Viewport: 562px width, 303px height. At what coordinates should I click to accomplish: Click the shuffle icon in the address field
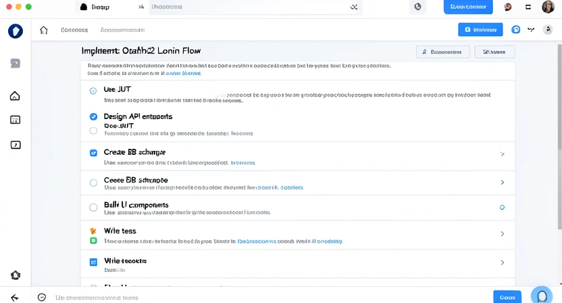(354, 7)
